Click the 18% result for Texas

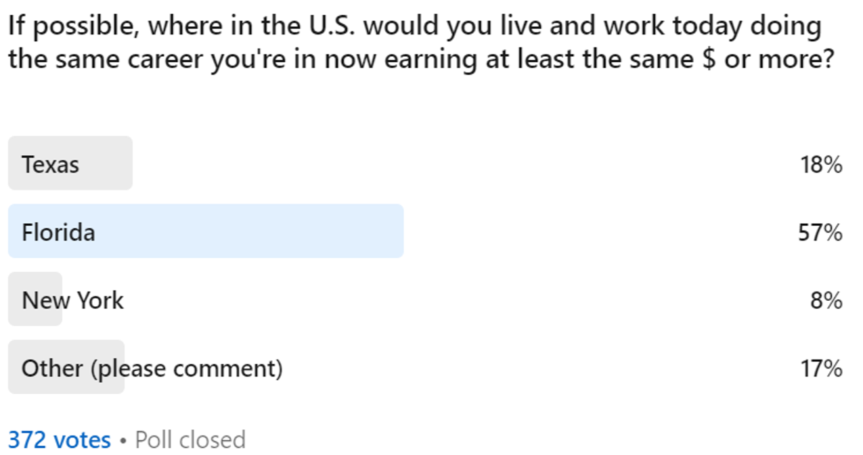(x=821, y=164)
